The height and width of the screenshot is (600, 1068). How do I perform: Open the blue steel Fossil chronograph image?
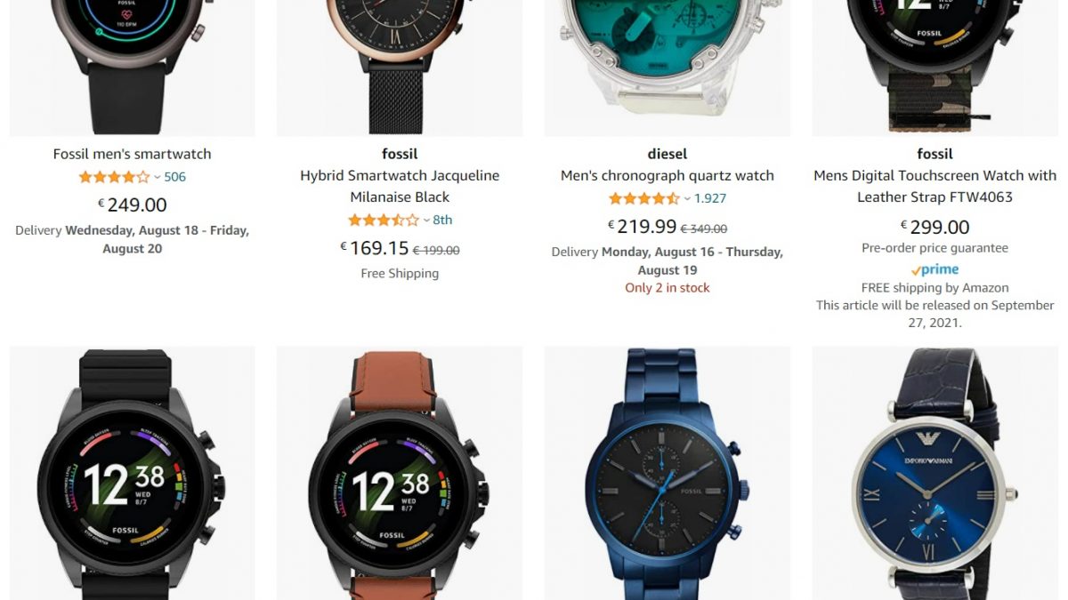(667, 474)
